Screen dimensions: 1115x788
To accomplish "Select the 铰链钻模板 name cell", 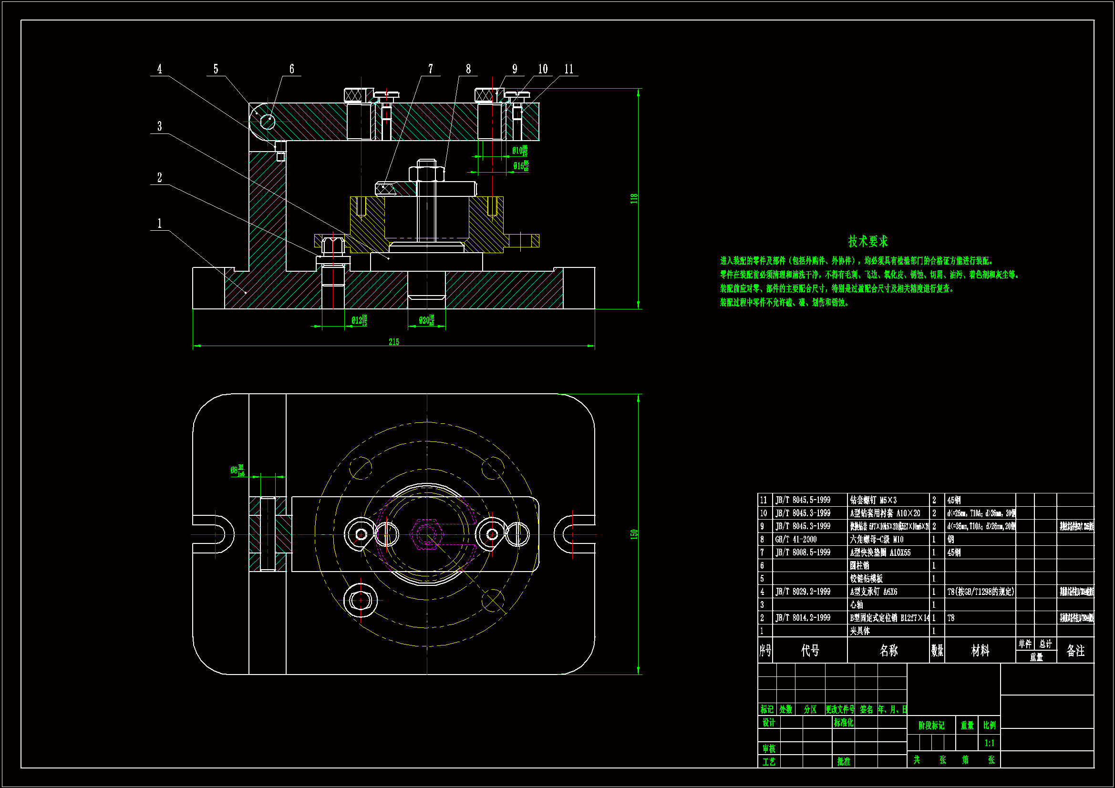I will click(x=867, y=579).
